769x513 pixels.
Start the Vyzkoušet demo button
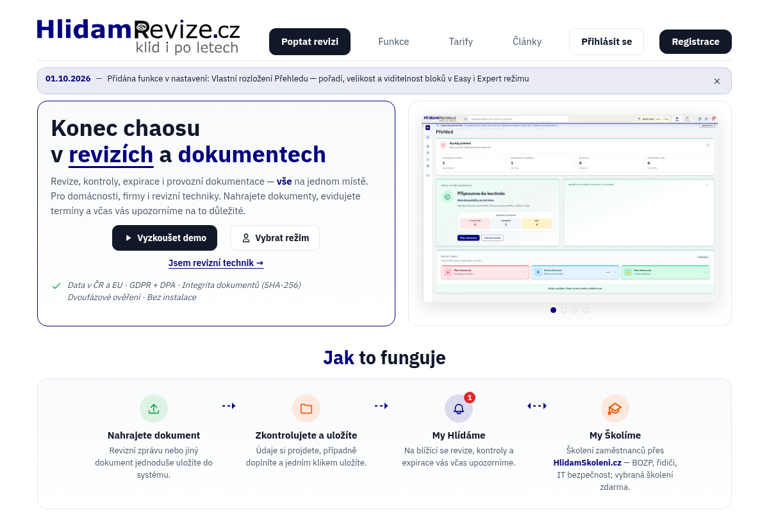165,238
